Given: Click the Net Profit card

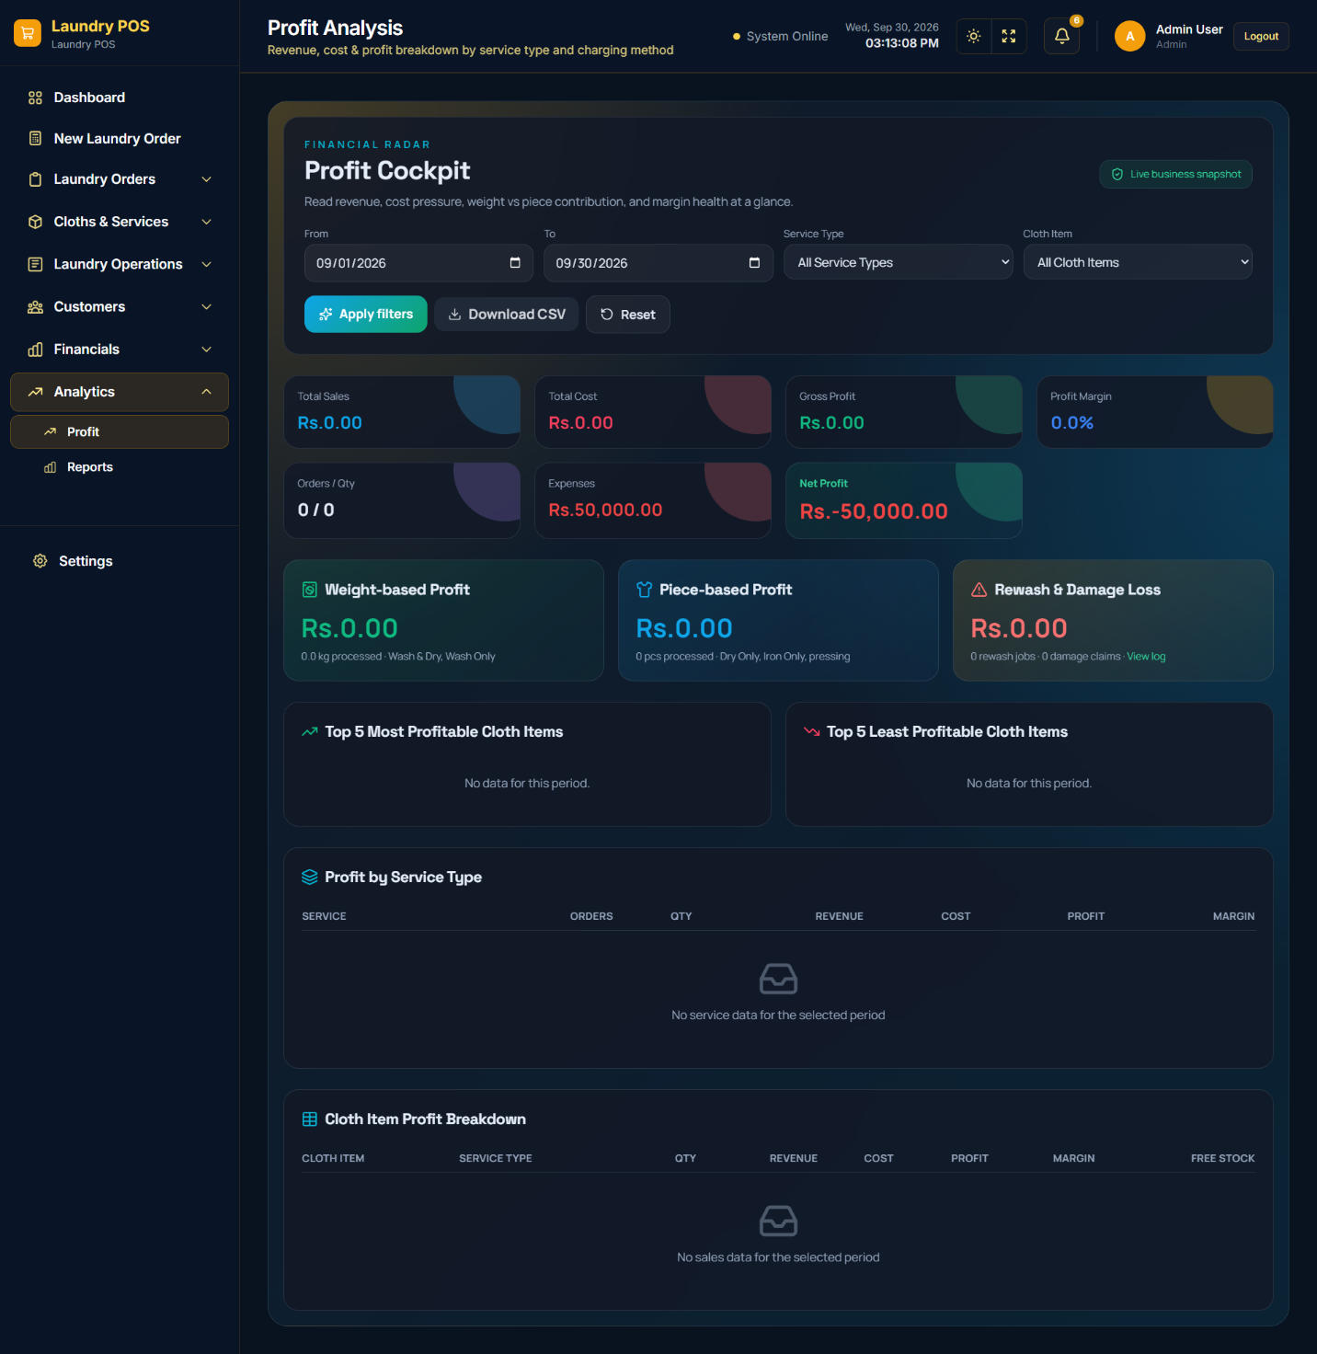Looking at the screenshot, I should pyautogui.click(x=904, y=500).
